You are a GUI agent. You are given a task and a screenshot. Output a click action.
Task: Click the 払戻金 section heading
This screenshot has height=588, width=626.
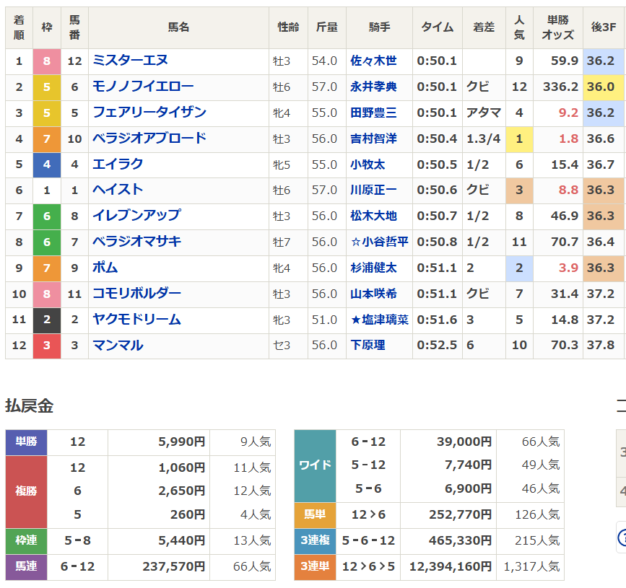29,405
